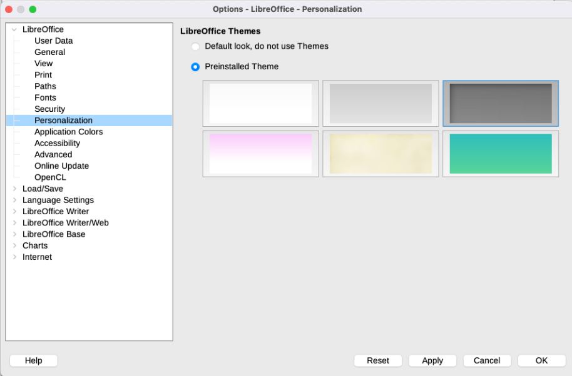The image size is (572, 376).
Task: Click the Cancel button
Action: (x=487, y=360)
